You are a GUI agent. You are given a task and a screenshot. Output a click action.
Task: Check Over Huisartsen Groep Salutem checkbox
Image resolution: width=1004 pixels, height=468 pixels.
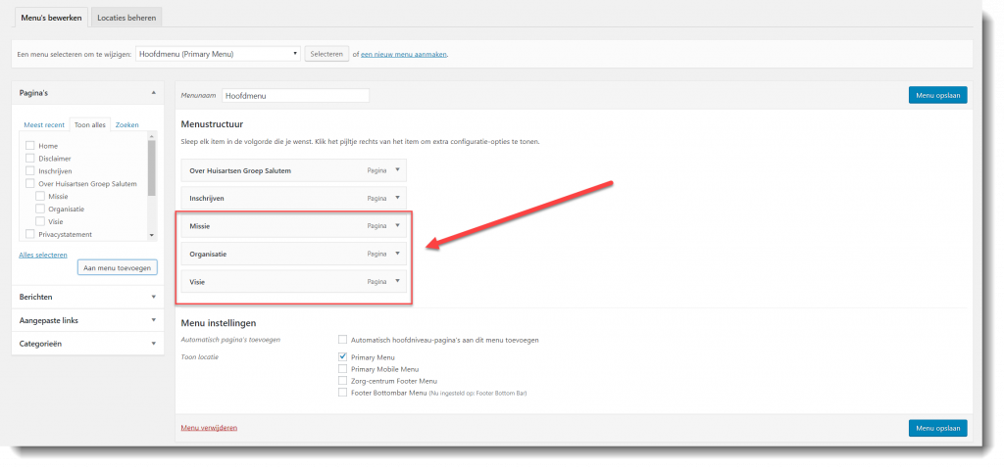tap(29, 183)
